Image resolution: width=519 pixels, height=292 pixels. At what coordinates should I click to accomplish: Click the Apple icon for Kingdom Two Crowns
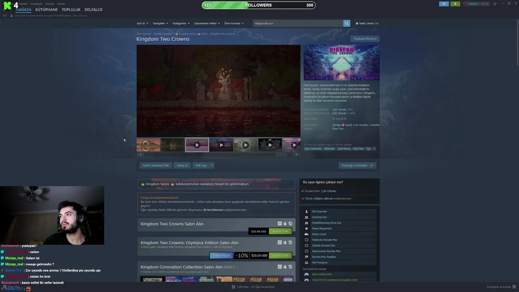(x=285, y=223)
